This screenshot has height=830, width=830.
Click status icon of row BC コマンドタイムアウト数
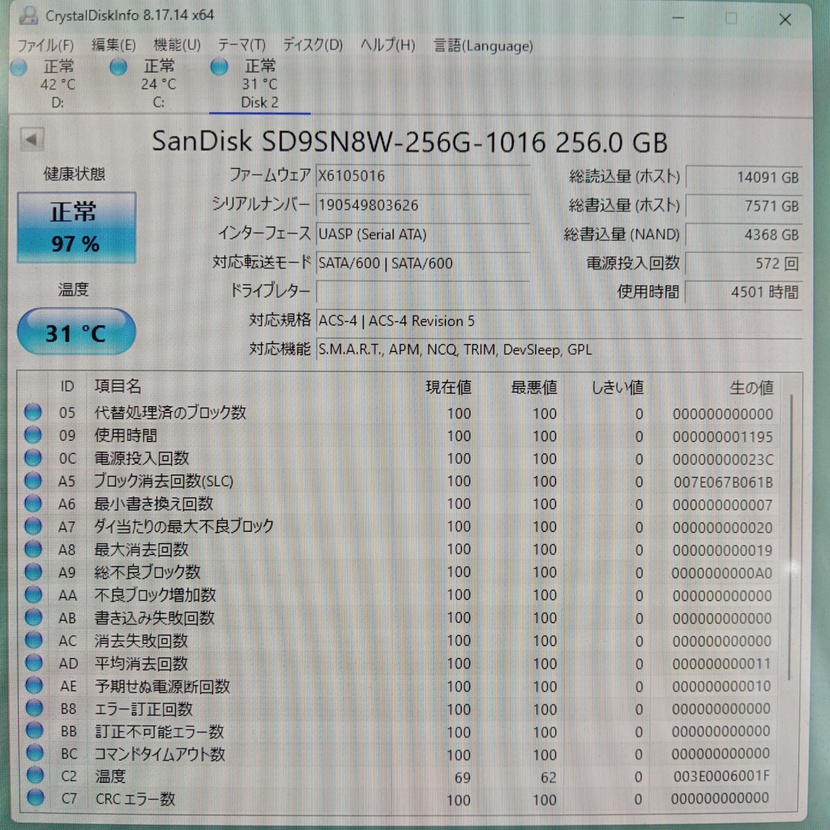coord(33,753)
